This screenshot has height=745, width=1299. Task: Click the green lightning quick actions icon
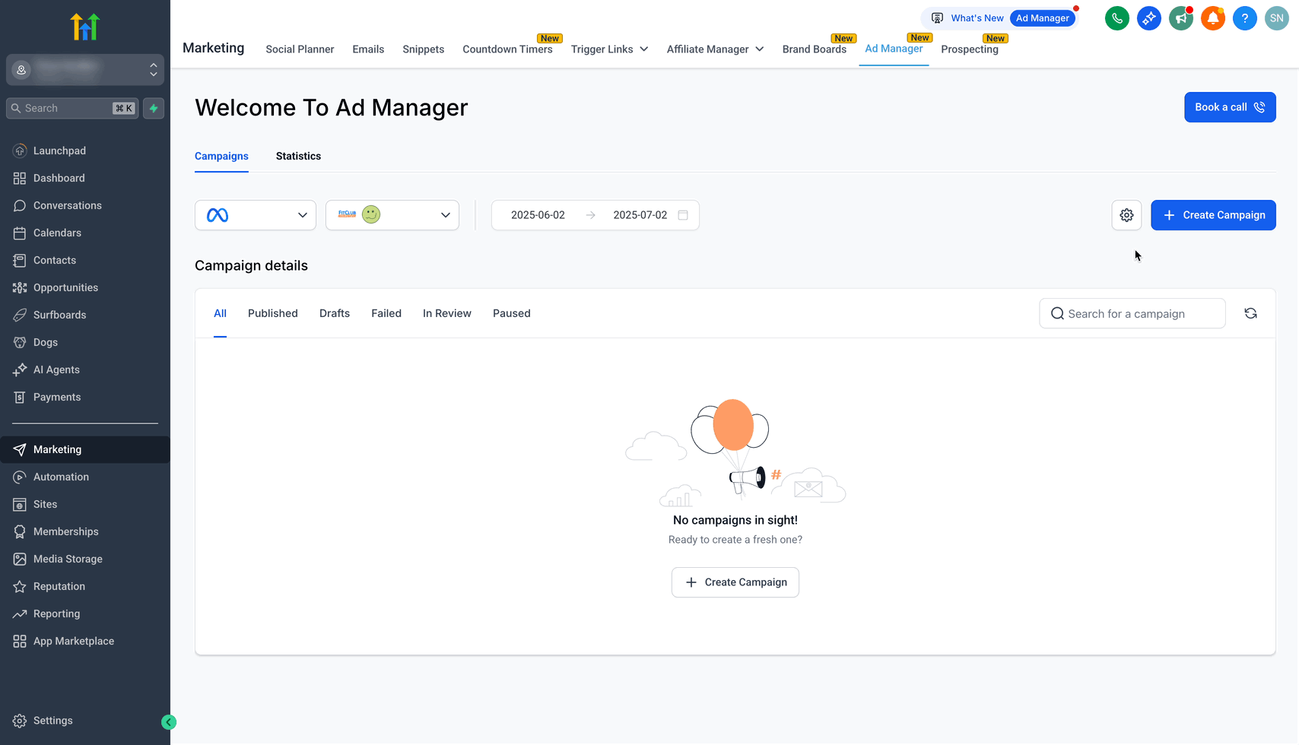point(154,108)
